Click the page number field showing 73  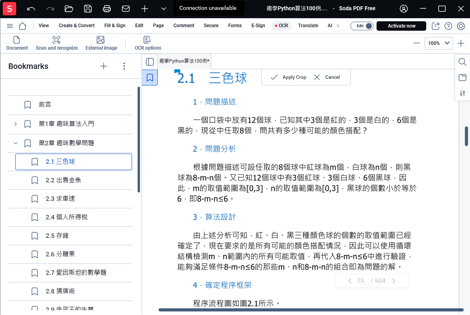coord(361,281)
